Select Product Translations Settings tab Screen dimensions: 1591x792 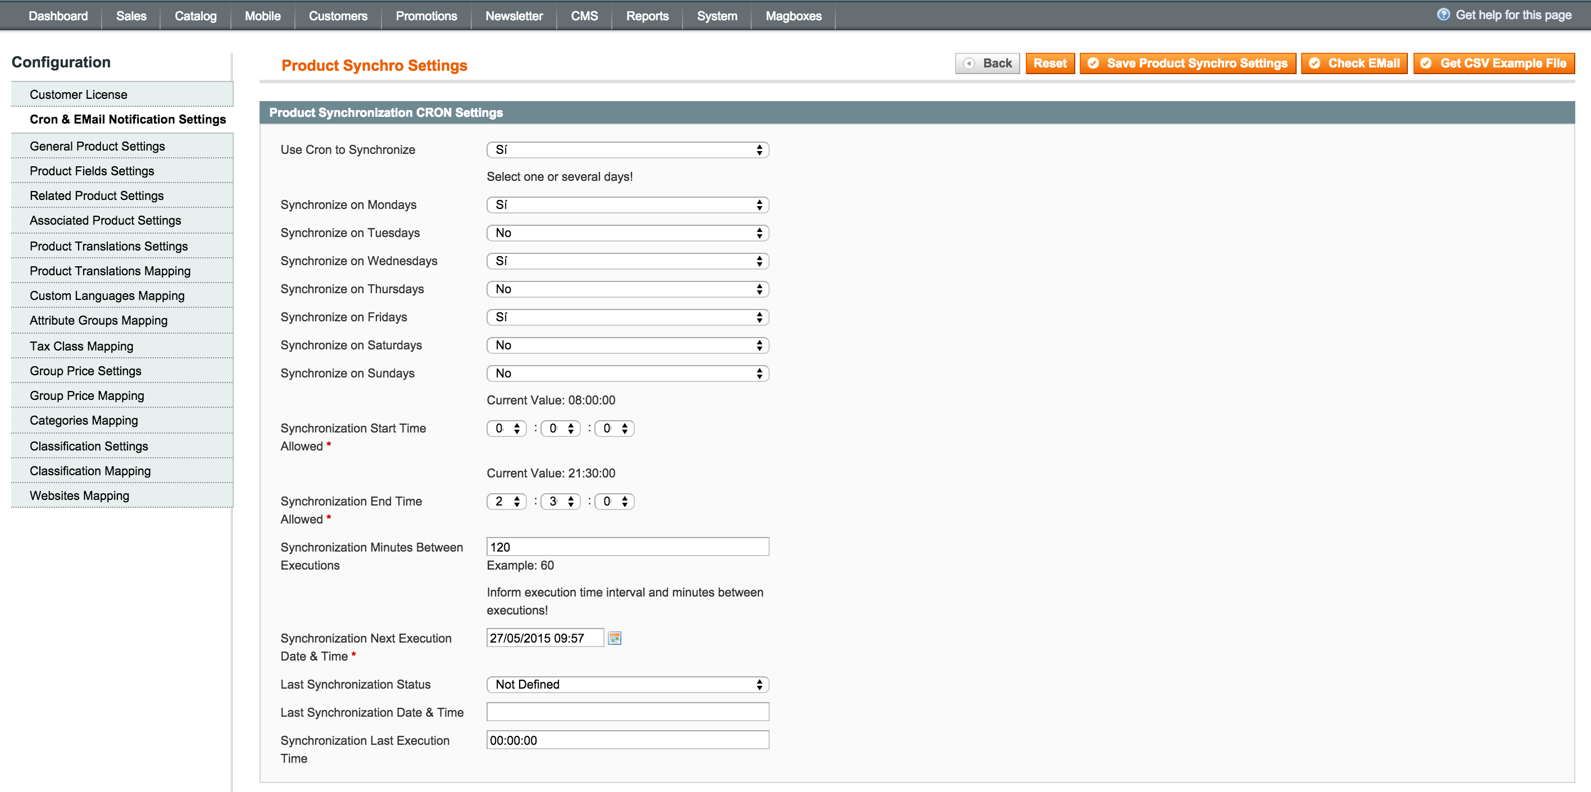tap(122, 245)
